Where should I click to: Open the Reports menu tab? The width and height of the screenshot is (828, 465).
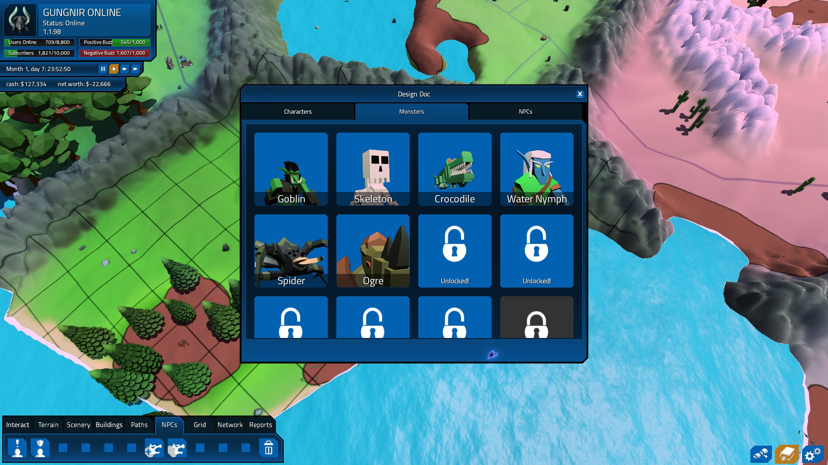click(260, 424)
